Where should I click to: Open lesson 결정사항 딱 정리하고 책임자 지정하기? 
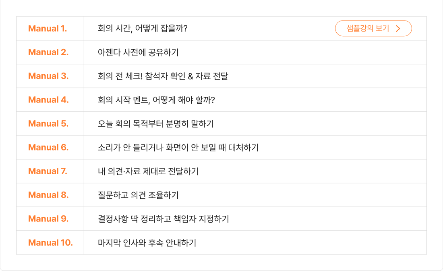pyautogui.click(x=163, y=219)
